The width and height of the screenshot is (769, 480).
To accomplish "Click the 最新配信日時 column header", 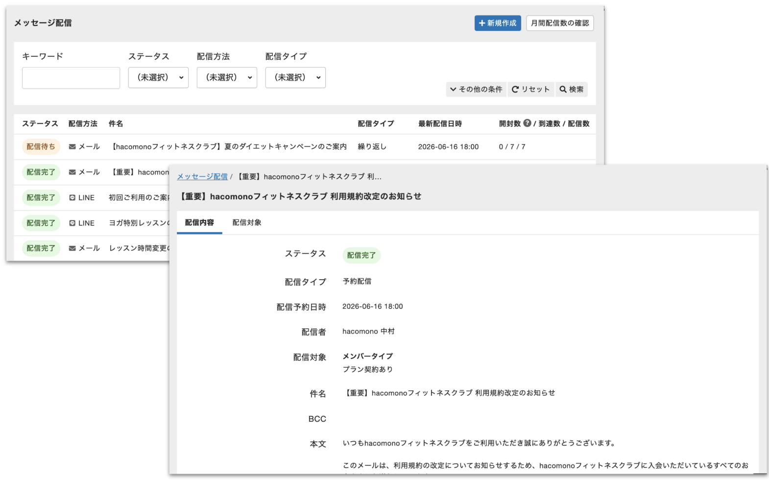I will [x=440, y=123].
